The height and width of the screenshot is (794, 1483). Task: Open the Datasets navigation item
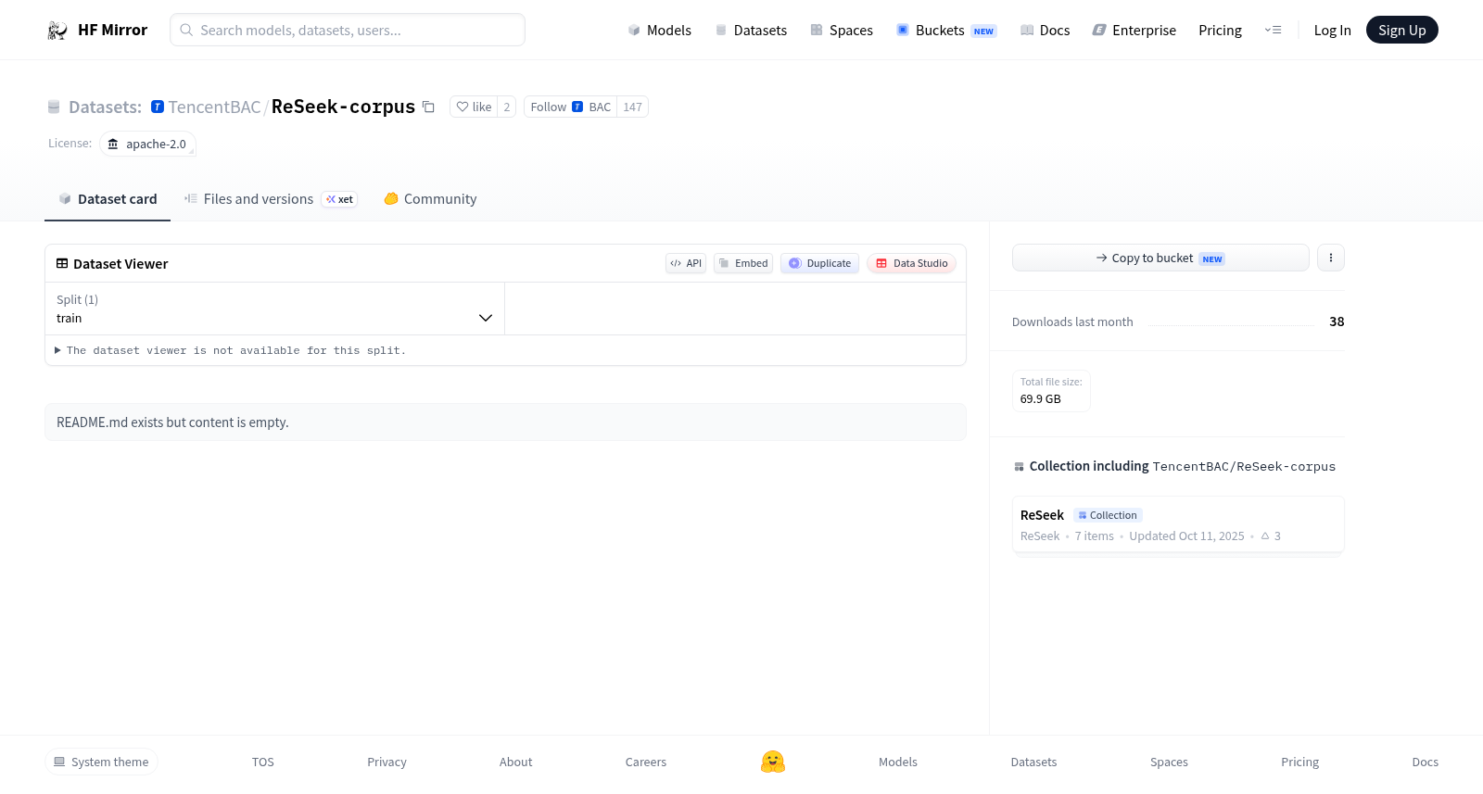pyautogui.click(x=751, y=31)
